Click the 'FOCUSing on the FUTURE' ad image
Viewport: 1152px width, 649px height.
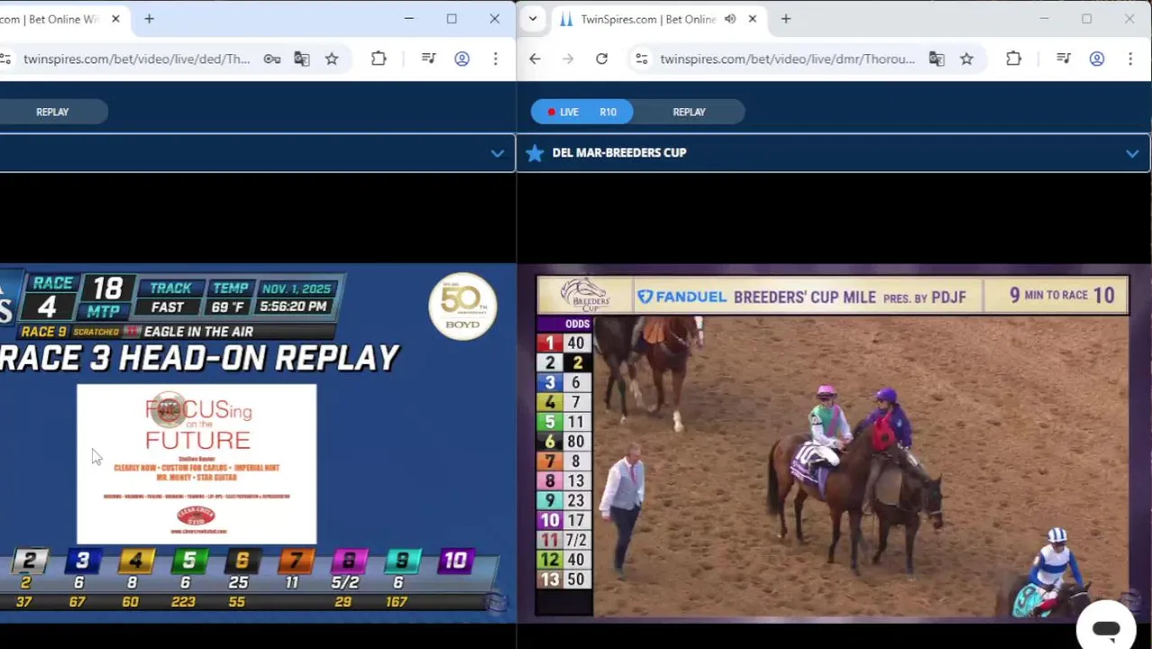coord(197,464)
